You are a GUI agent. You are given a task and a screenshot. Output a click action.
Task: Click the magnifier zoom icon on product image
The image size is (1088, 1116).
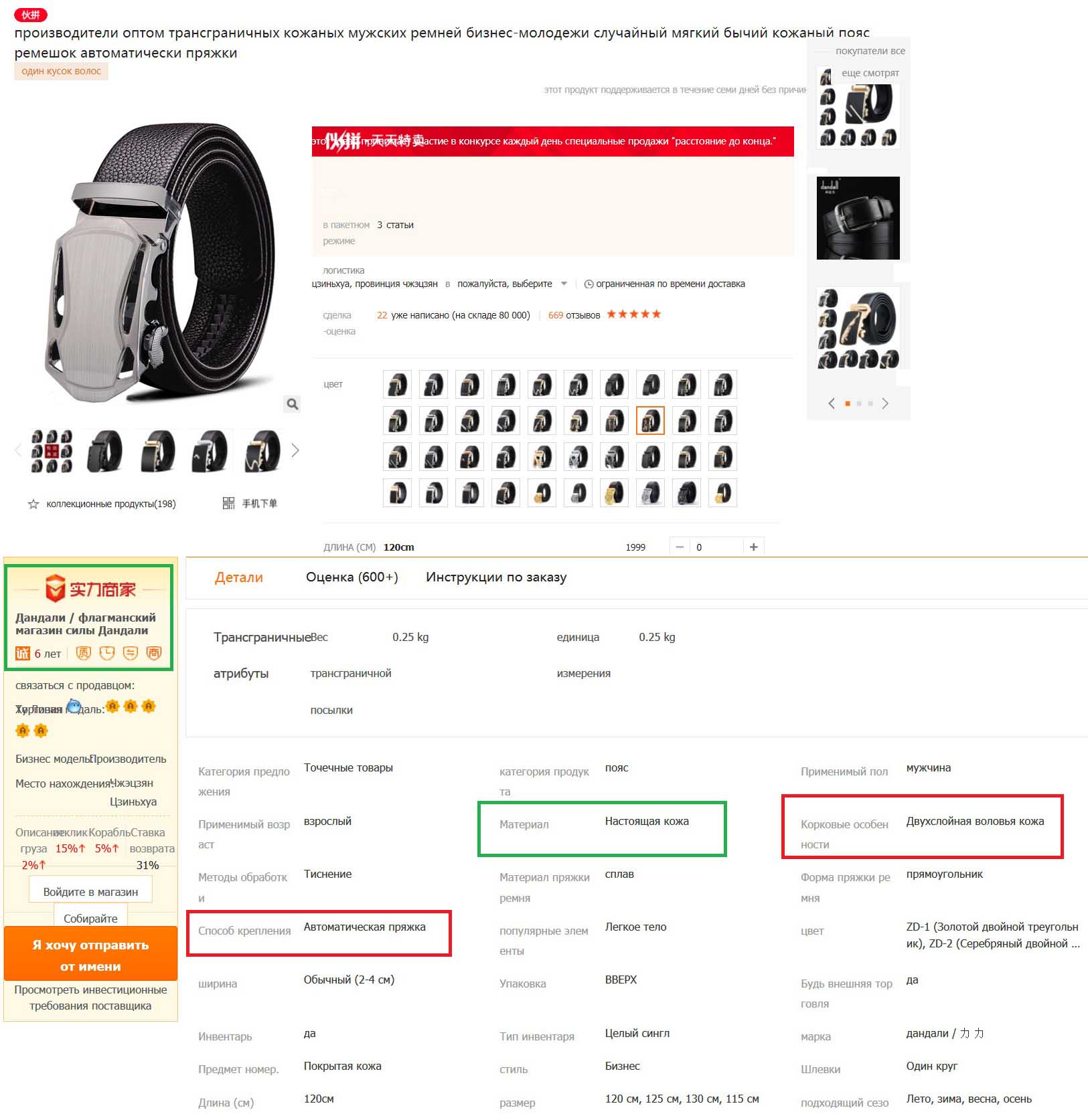coord(292,403)
